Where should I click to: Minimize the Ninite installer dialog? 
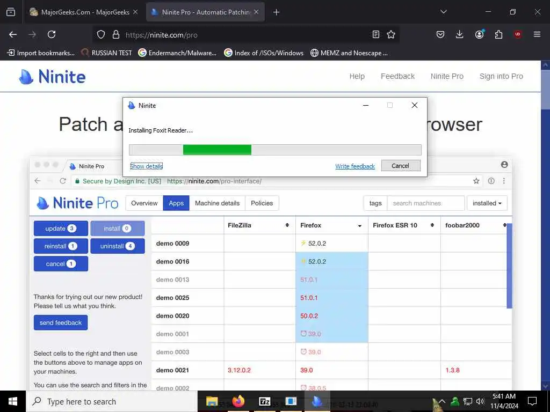point(366,106)
